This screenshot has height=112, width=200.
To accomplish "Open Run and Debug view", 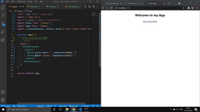I will [3, 32].
